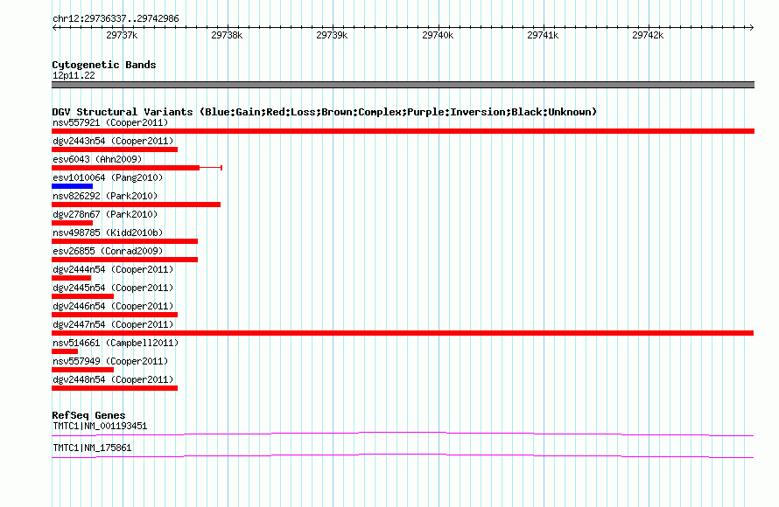Screen dimensions: 779x507
Task: Click the nsv826292 (Park2010) label
Action: click(x=105, y=196)
